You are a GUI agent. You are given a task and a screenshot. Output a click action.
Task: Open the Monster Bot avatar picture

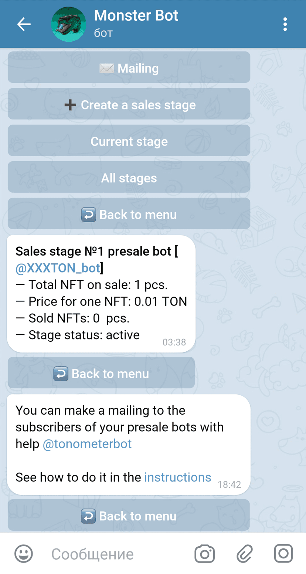pos(68,24)
